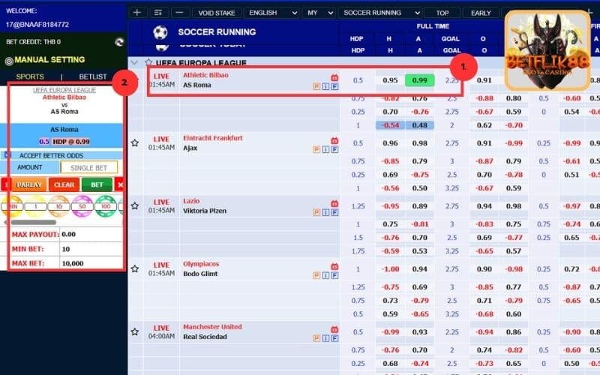Viewport: 600px width, 375px height.
Task: Click the red CLEAR button
Action: click(x=64, y=184)
